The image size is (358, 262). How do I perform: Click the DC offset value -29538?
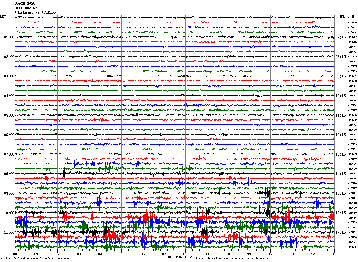(x=352, y=208)
